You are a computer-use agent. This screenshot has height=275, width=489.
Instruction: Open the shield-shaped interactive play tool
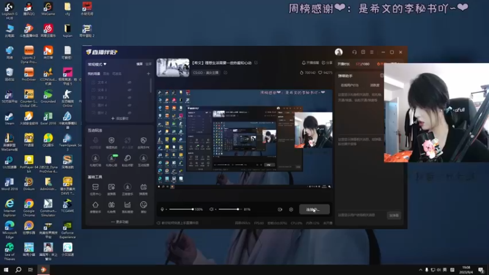[x=111, y=142]
